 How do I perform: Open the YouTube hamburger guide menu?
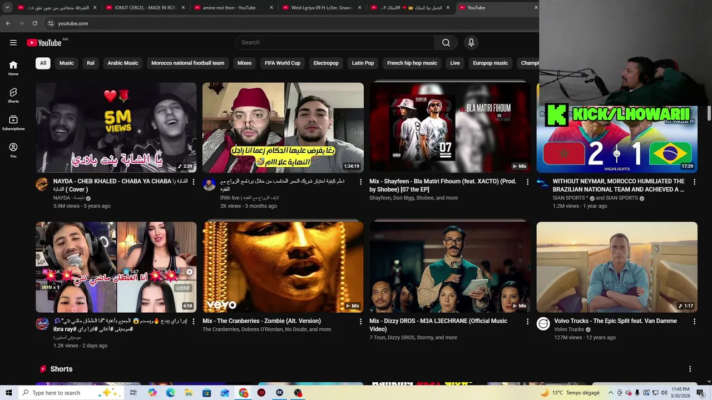pos(13,43)
